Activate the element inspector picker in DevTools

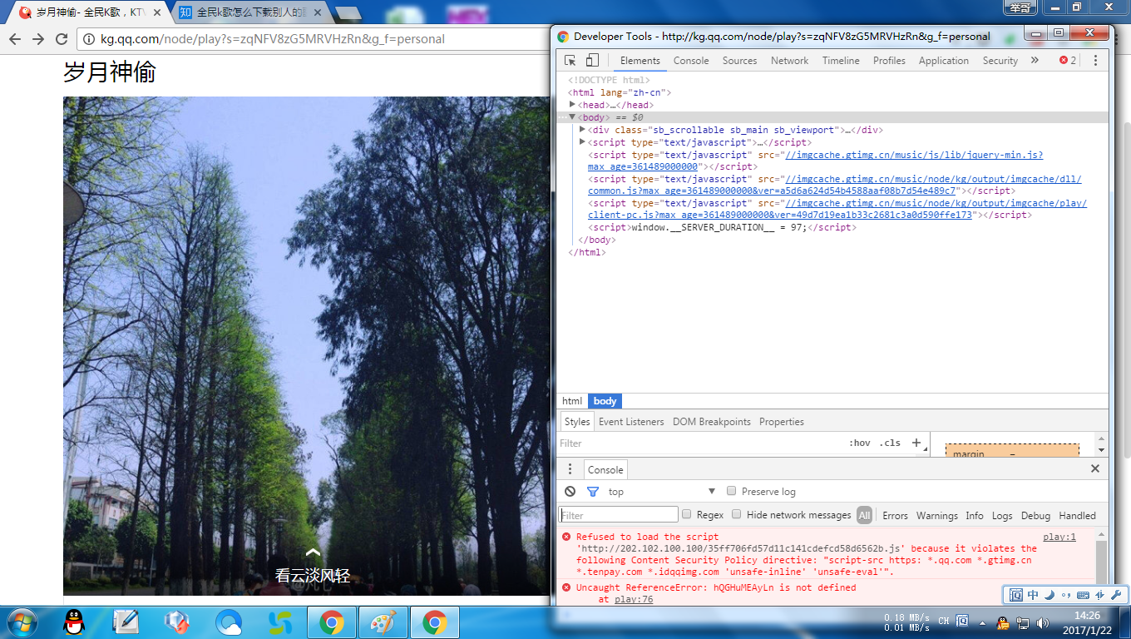(570, 60)
